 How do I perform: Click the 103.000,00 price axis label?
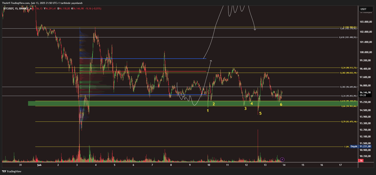pos(366,22)
